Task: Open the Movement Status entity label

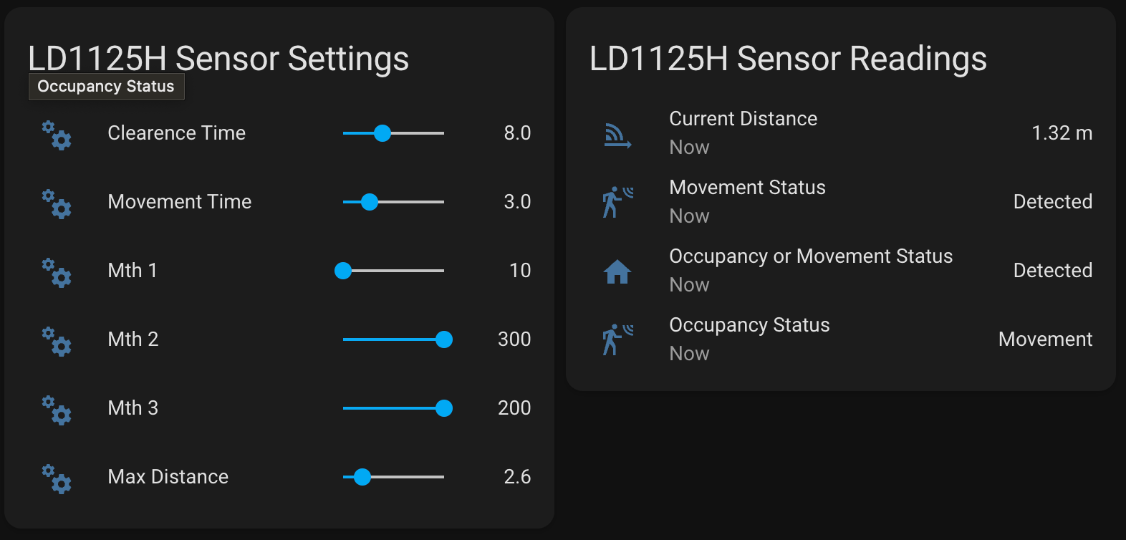Action: 747,188
